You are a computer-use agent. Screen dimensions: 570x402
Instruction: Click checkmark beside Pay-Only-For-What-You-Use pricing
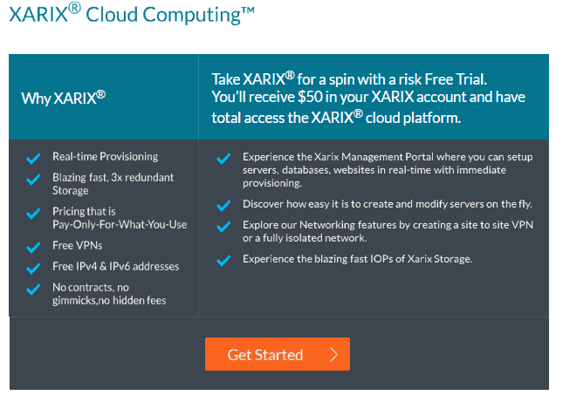pyautogui.click(x=33, y=213)
